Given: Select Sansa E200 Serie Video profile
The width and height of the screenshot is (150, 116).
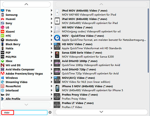Looking at the screenshot, I should point(100,55).
